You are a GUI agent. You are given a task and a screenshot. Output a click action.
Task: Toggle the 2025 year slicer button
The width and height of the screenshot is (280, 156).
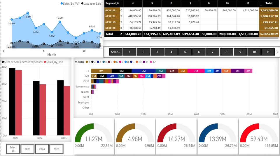(x=56, y=149)
